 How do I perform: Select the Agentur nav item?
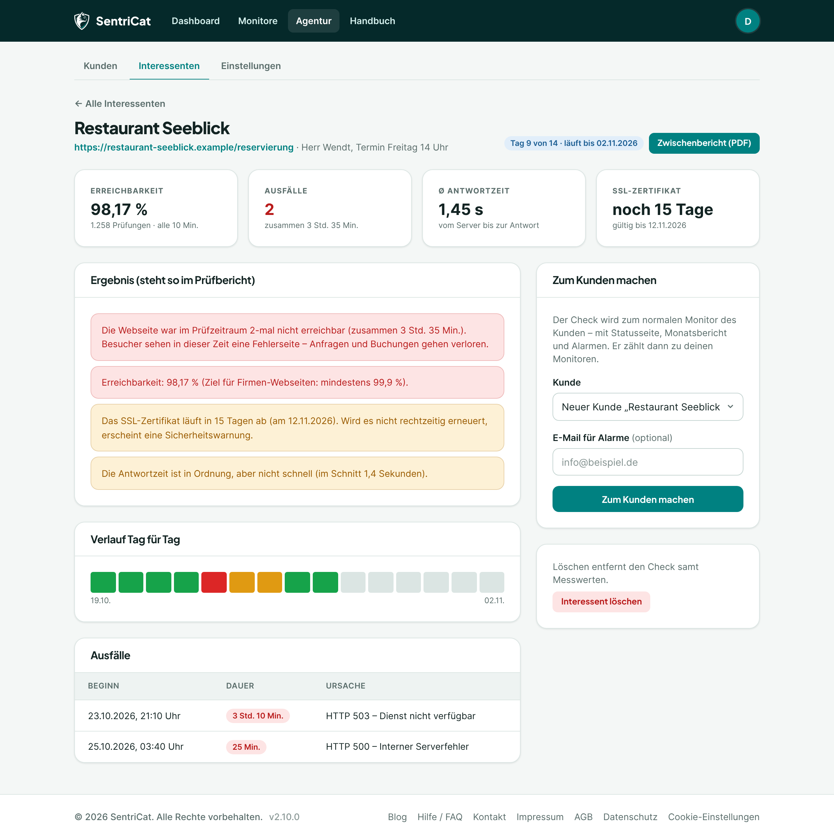click(x=313, y=21)
